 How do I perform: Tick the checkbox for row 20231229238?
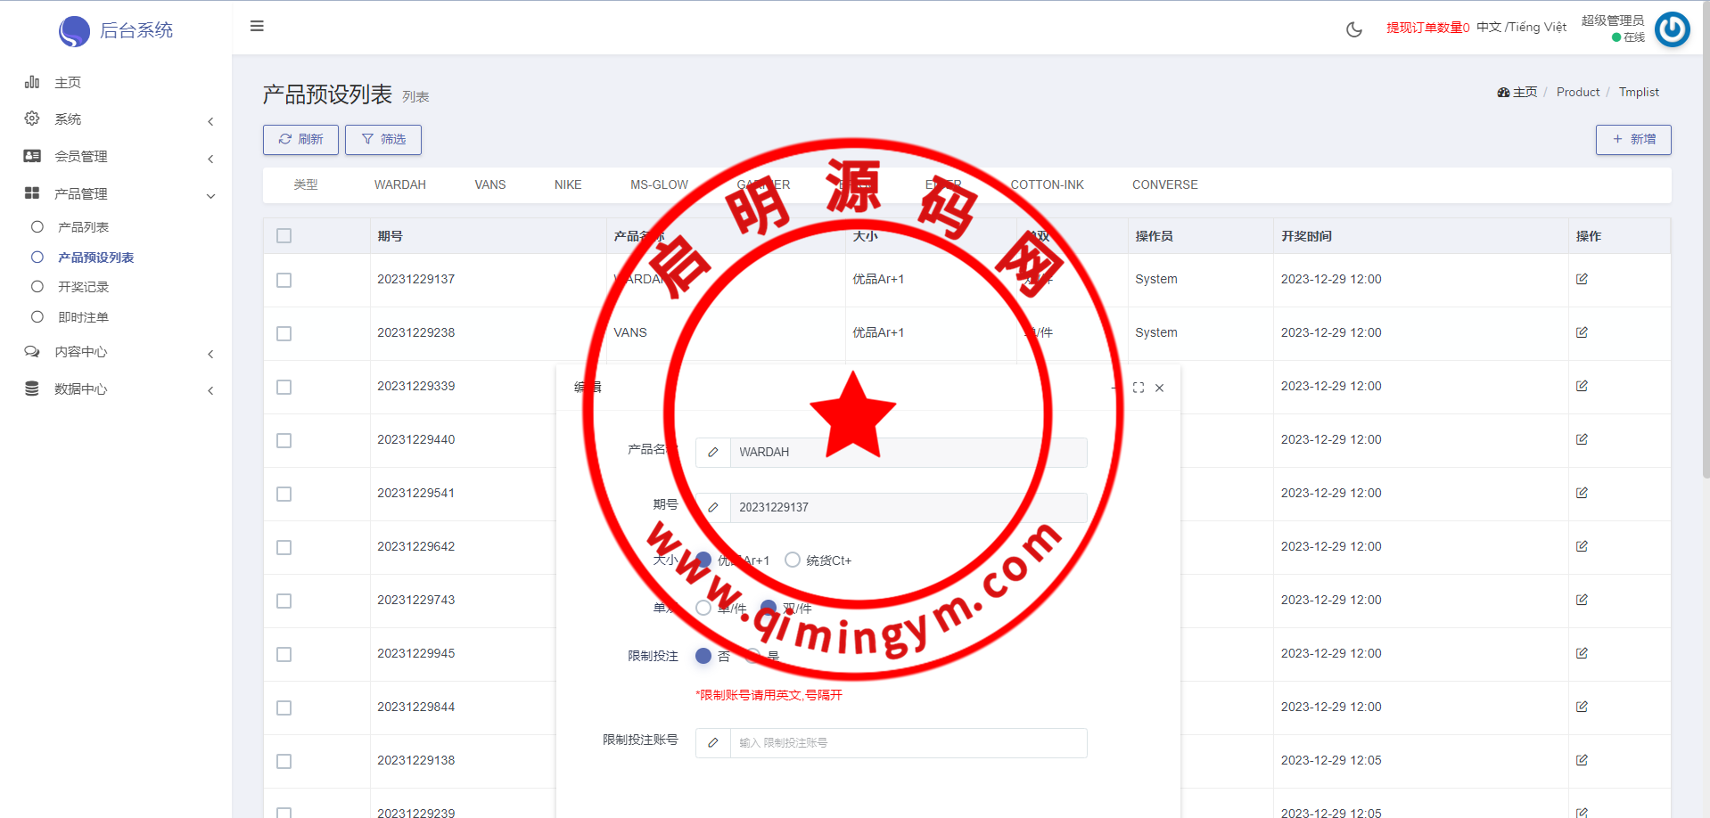(284, 333)
